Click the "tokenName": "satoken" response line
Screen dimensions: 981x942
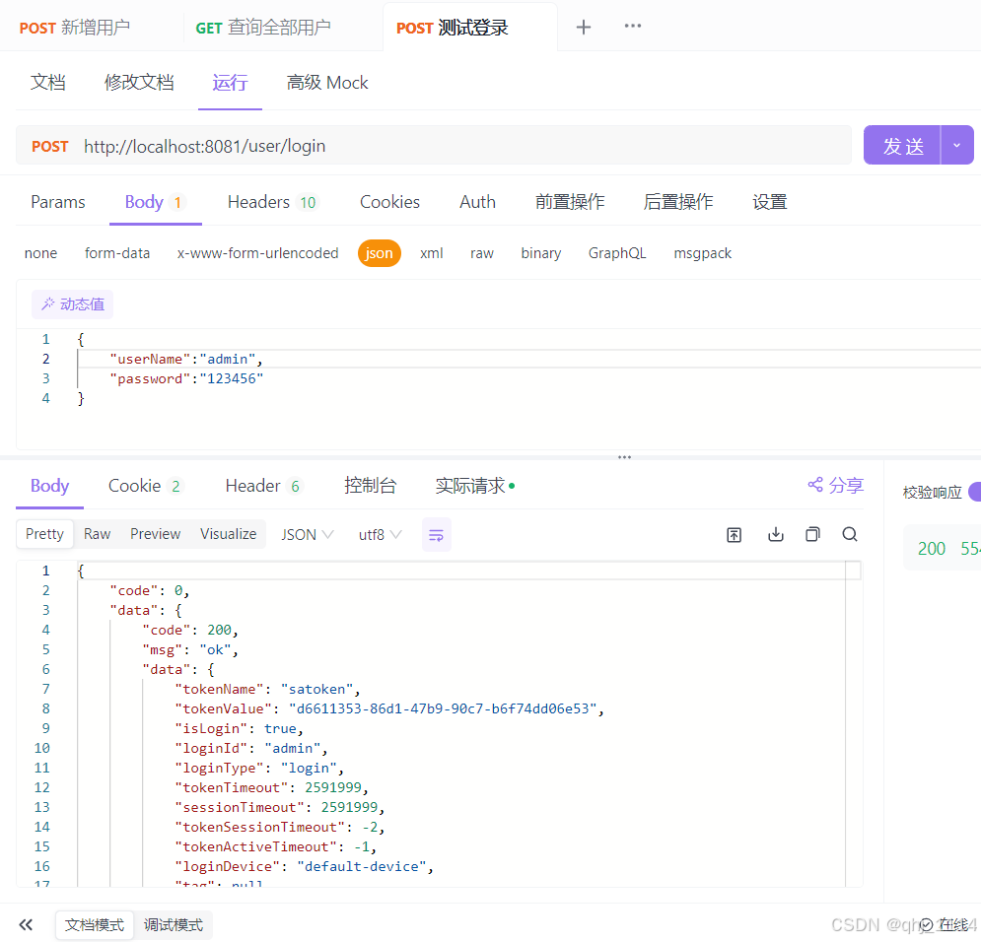pyautogui.click(x=268, y=690)
